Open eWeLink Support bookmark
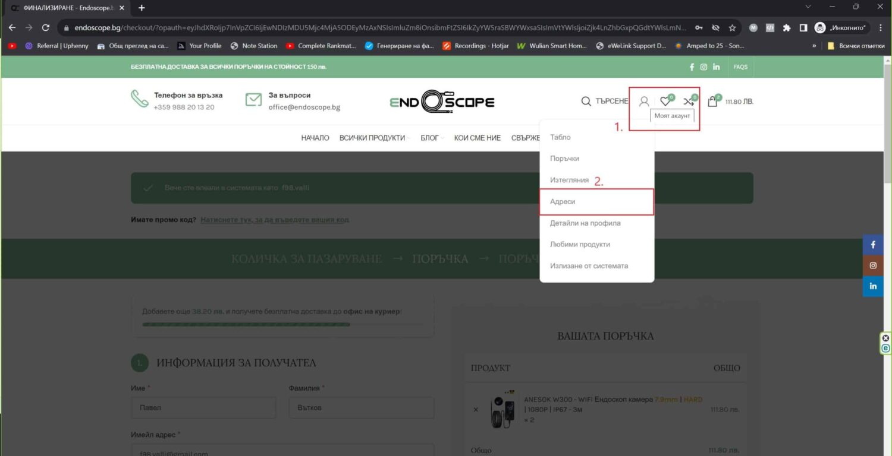The width and height of the screenshot is (892, 456). click(631, 46)
